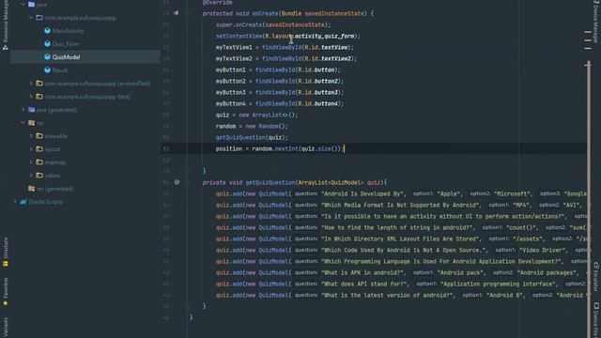601x338 pixels.
Task: Expand the mipmap folder
Action: (31, 162)
